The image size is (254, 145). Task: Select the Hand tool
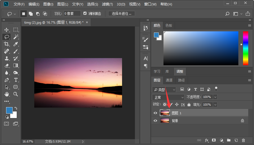7,94
